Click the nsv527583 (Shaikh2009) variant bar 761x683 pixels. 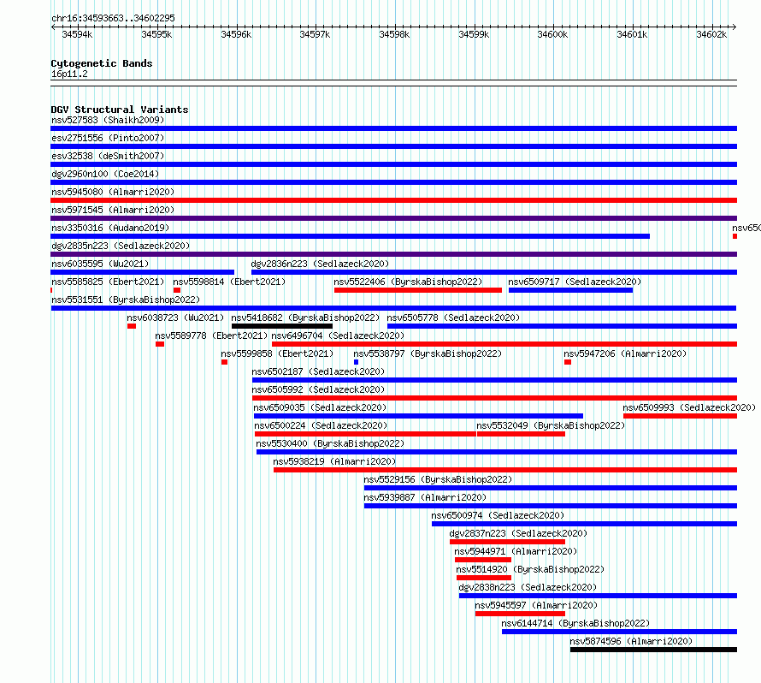click(x=393, y=128)
